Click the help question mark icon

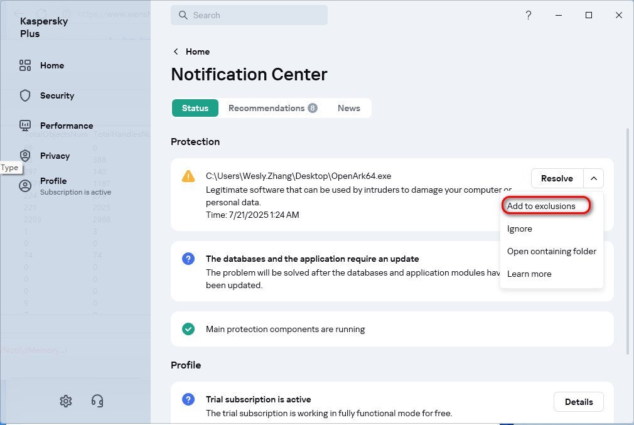point(528,15)
